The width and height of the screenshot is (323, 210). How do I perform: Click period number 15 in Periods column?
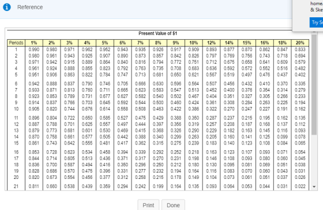(16, 143)
